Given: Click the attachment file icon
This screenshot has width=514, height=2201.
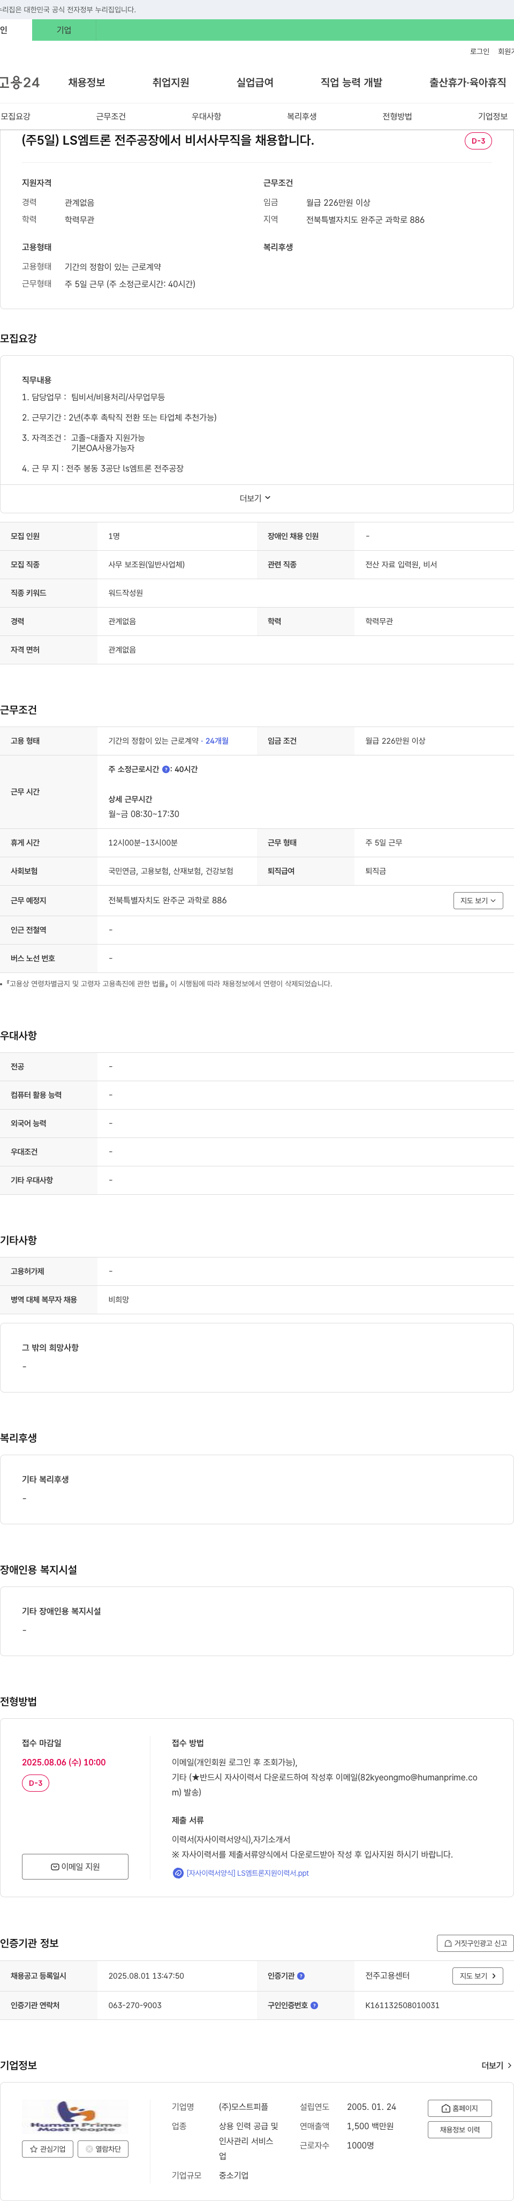Looking at the screenshot, I should click(x=178, y=1873).
